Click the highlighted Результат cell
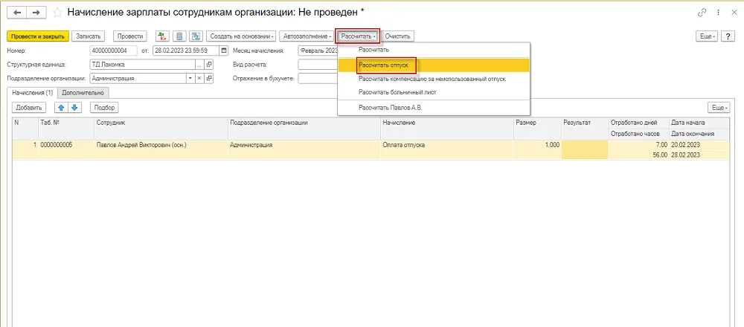Image resolution: width=744 pixels, height=327 pixels. click(585, 150)
